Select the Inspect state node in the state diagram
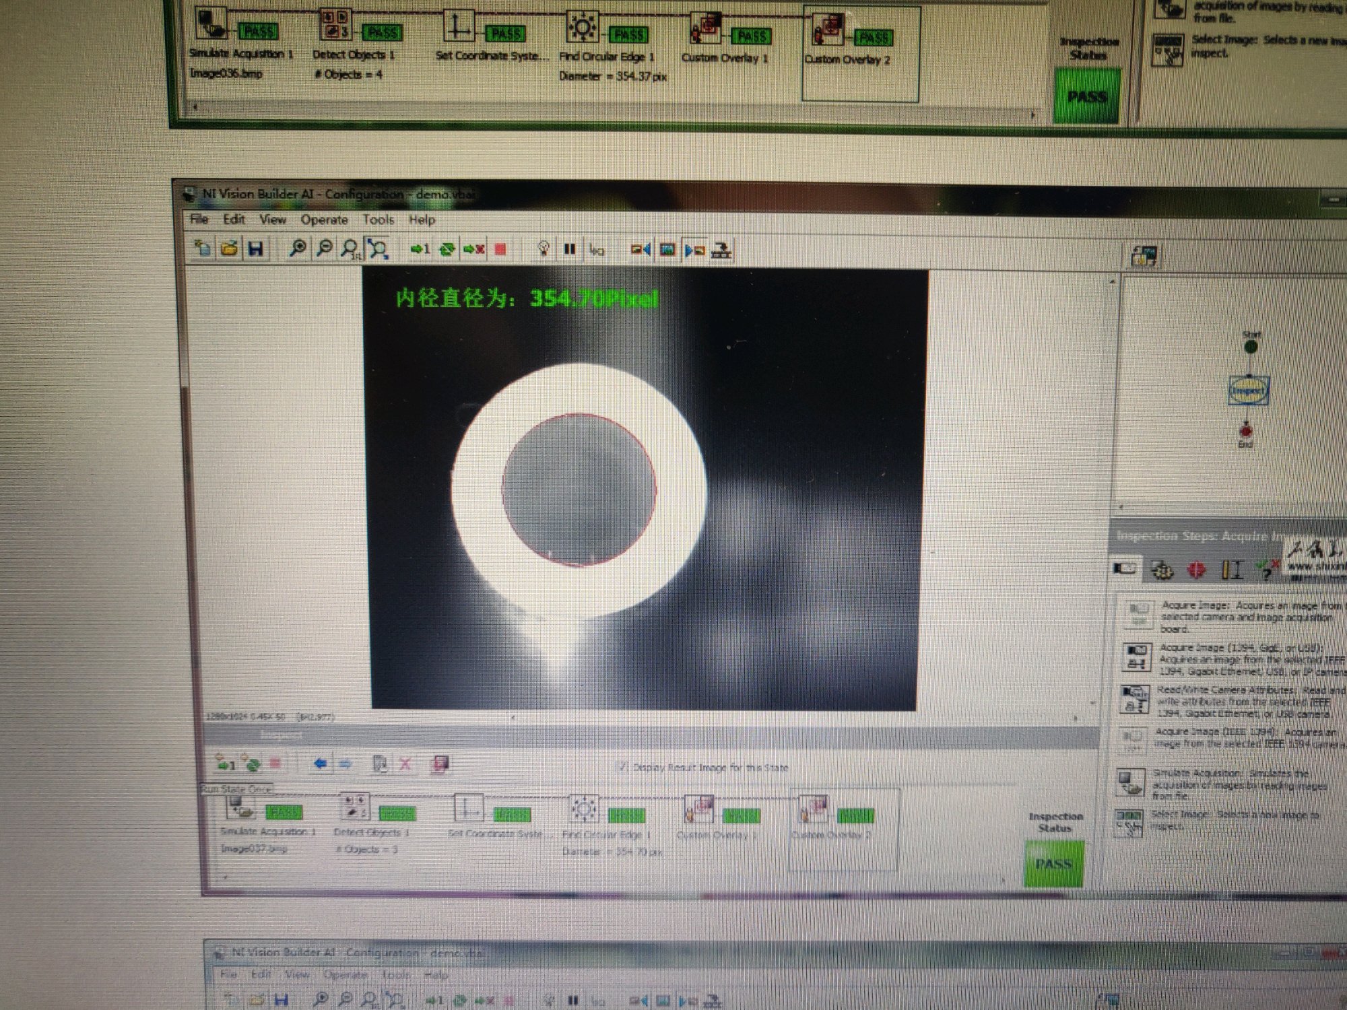Screen dimensions: 1347x1010 [1249, 391]
